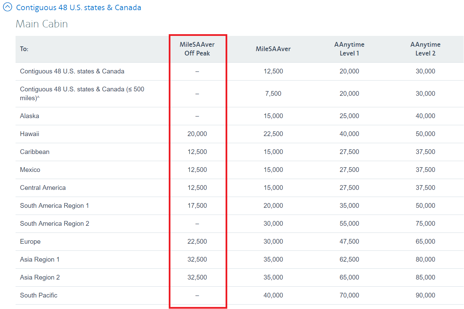
Task: Click Asia Region 1 Level 1 value 62,500
Action: pyautogui.click(x=349, y=260)
